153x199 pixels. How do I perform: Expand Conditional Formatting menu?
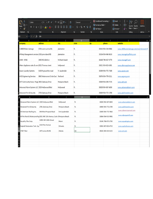coord(101,21)
